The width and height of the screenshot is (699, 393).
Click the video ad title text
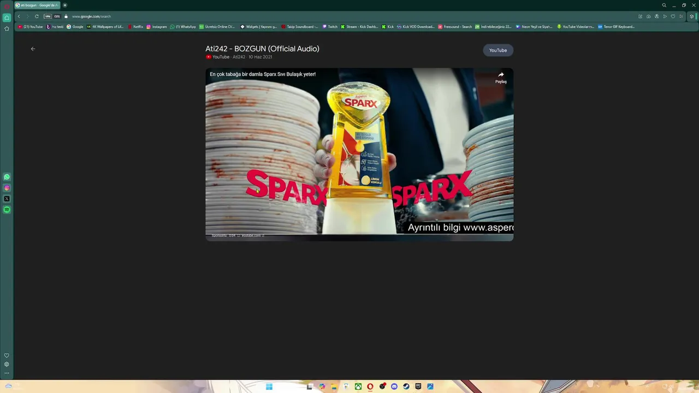tap(263, 74)
